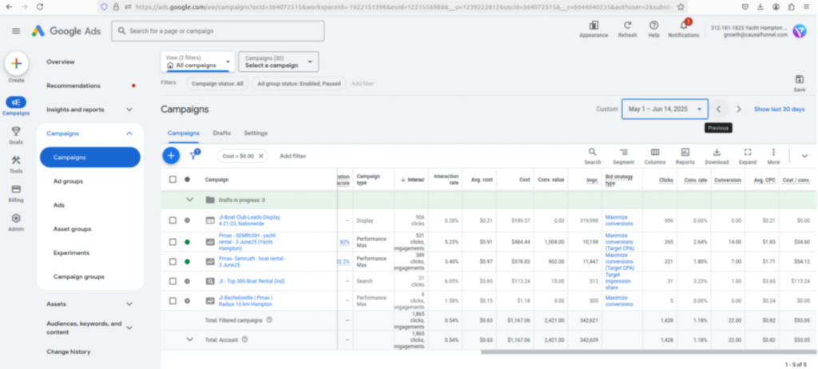Screen dimensions: 818x369
Task: Check the Jl-Boat Club-Leads-Display campaign checkbox
Action: pos(173,220)
